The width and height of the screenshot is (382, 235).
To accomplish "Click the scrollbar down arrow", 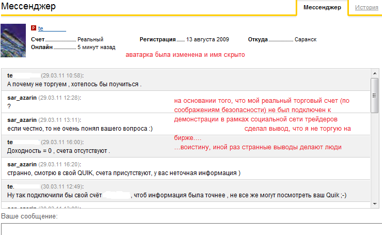I will [375, 204].
